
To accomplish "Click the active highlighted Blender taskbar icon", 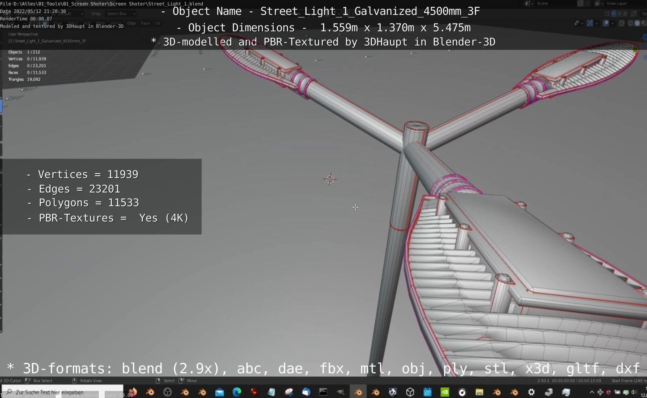I will coord(358,392).
